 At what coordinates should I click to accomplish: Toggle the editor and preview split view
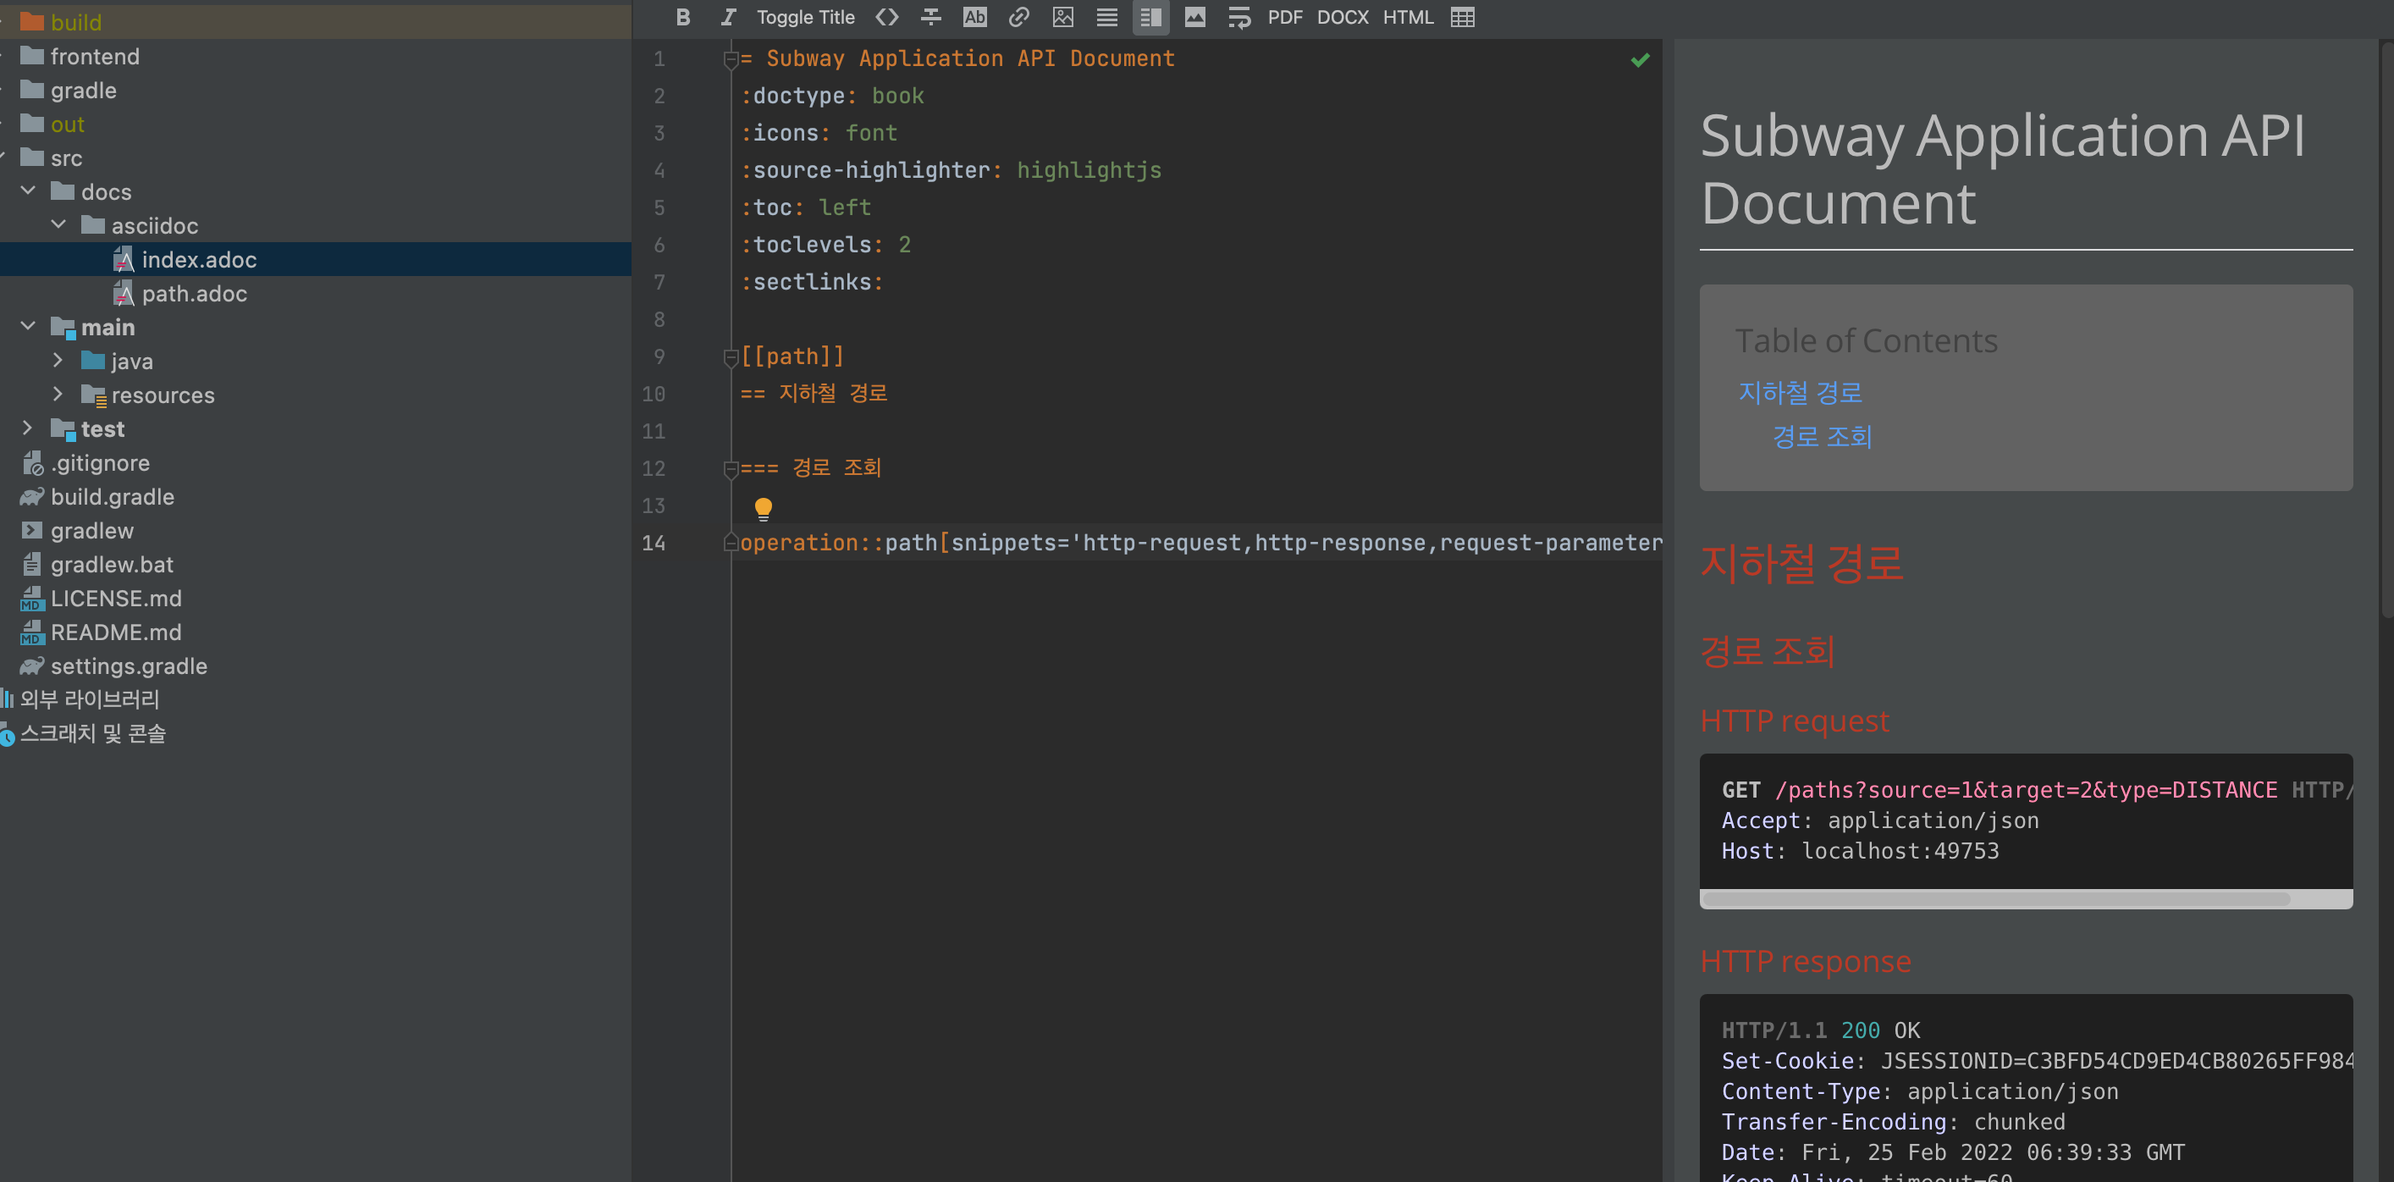click(1150, 17)
